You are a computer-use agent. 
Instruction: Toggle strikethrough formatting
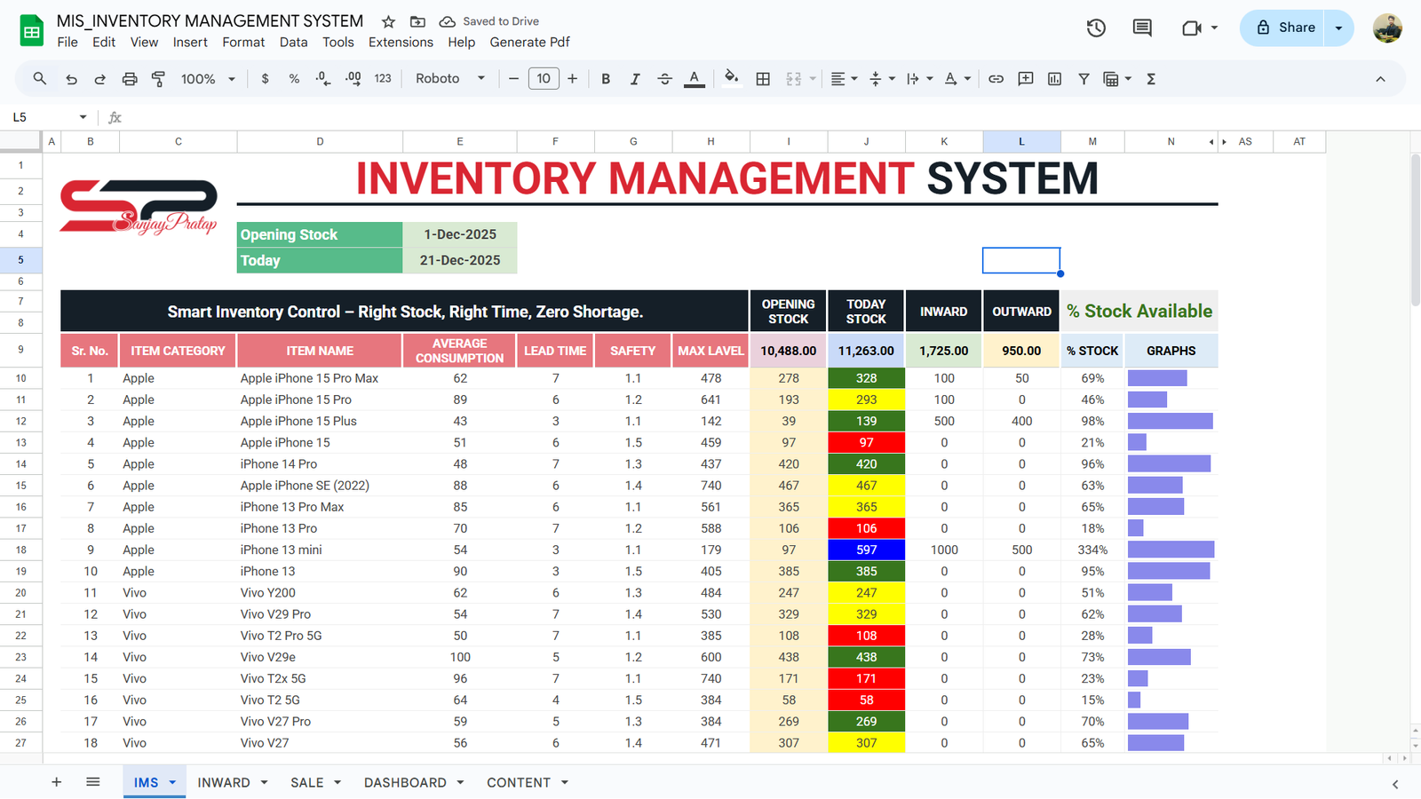coord(664,79)
